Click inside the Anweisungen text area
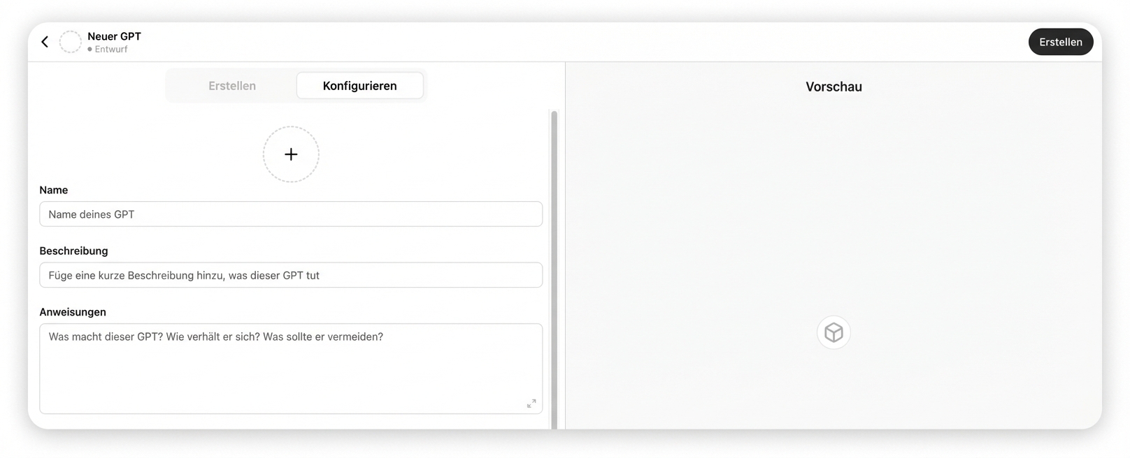 point(291,369)
